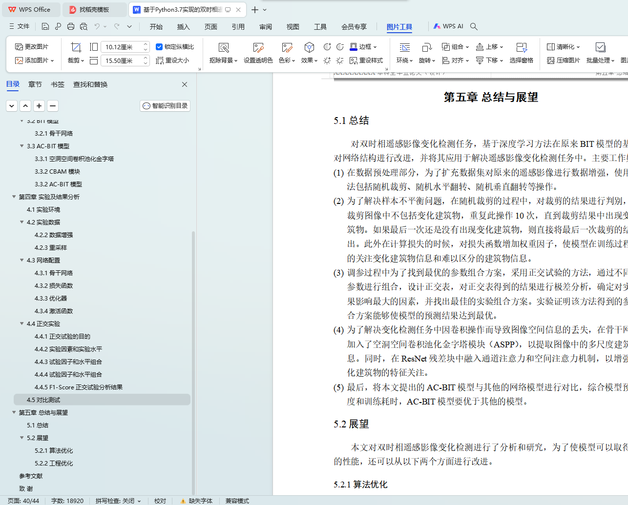Open the 添加图片 dropdown
This screenshot has height=505, width=628.
[34, 61]
